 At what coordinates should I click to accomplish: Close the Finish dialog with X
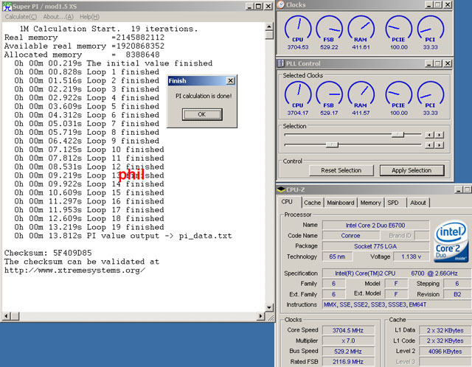[230, 80]
